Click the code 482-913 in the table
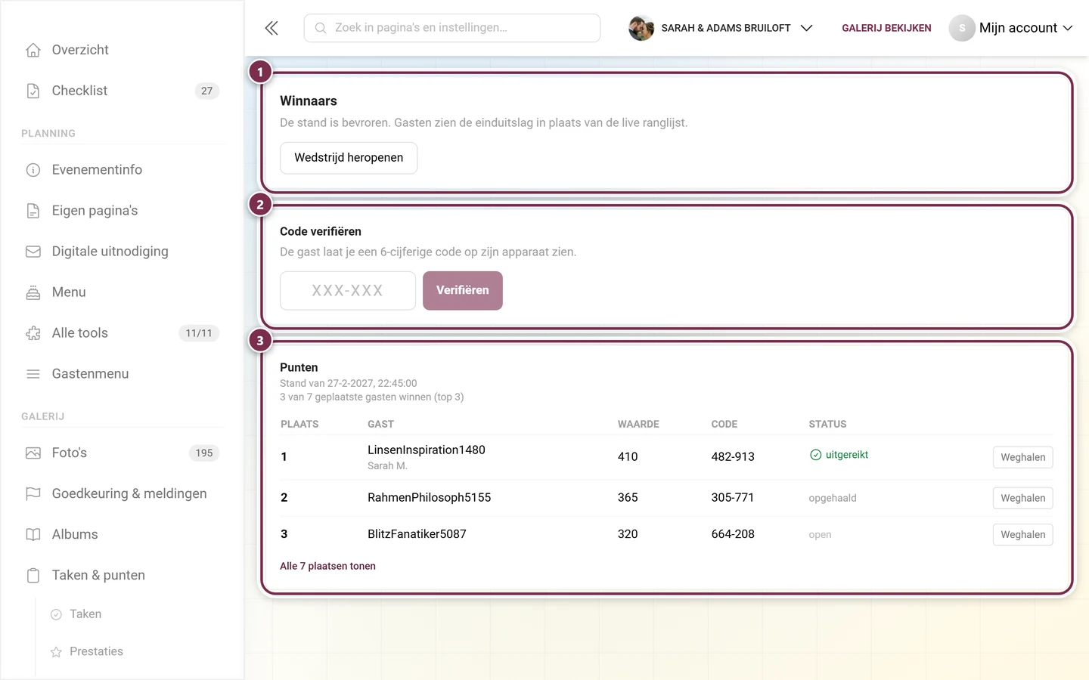 (x=733, y=456)
